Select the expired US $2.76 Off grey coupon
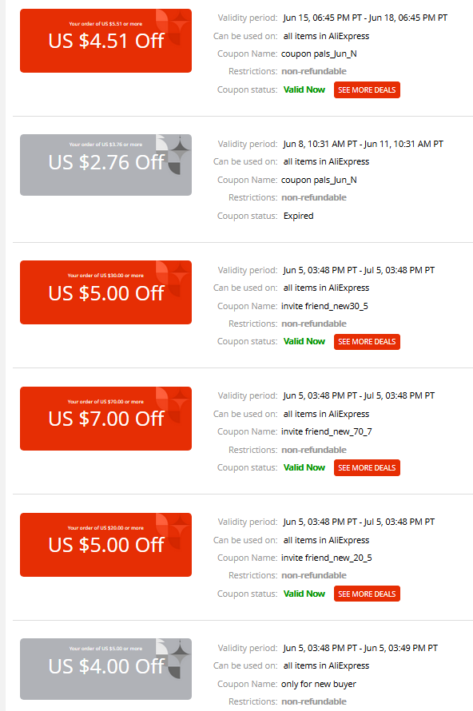This screenshot has width=473, height=711. coord(105,165)
